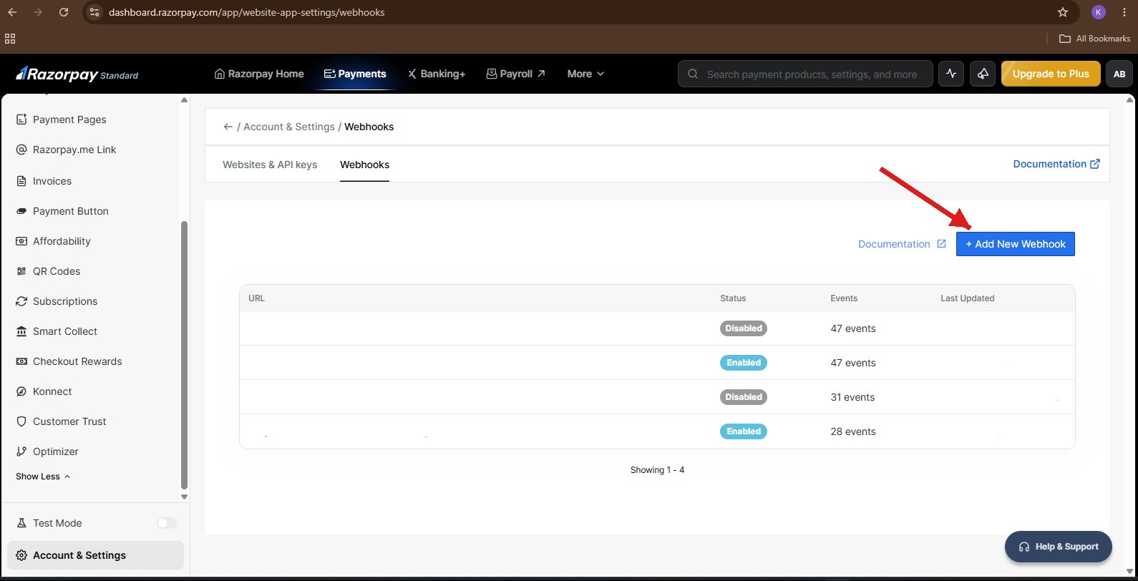Click the browser back arrow
This screenshot has height=581, width=1138.
12,12
